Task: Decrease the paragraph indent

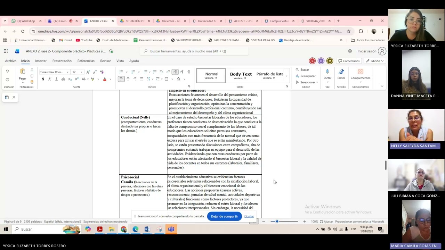Action: tap(161, 72)
